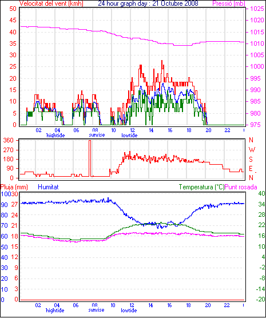Click pressure axis value 1020
Image resolution: width=266 pixels, height=318 pixels.
coord(257,20)
